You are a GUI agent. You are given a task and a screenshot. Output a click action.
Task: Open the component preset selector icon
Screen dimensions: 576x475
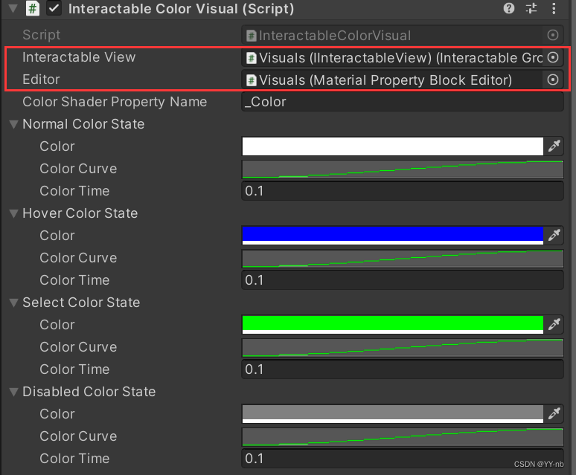point(531,8)
